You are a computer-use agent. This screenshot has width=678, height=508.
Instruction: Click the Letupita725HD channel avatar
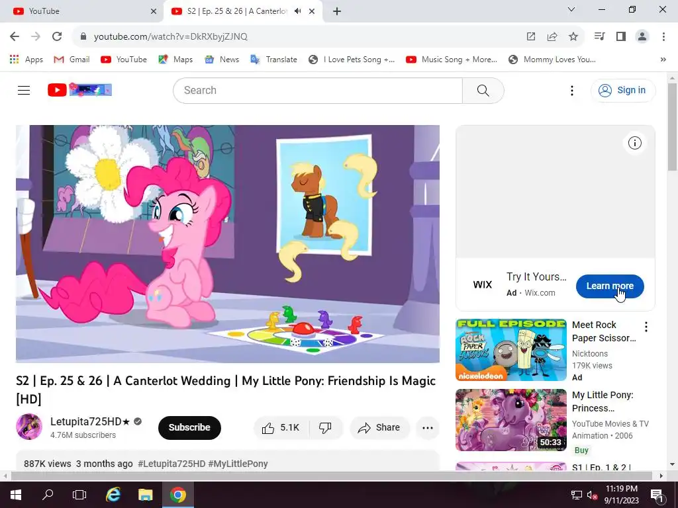[x=29, y=427]
